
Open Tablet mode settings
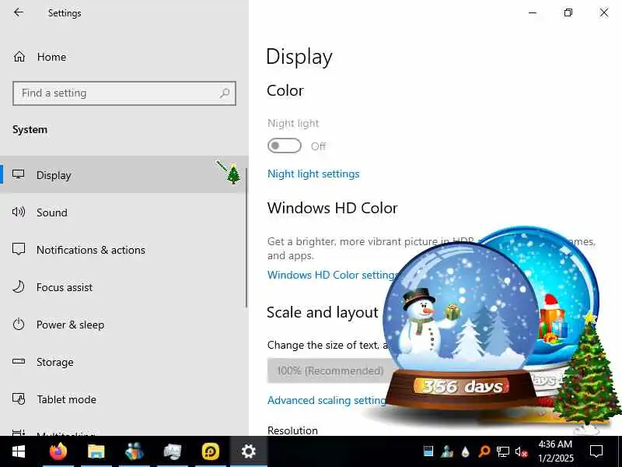pos(124,399)
